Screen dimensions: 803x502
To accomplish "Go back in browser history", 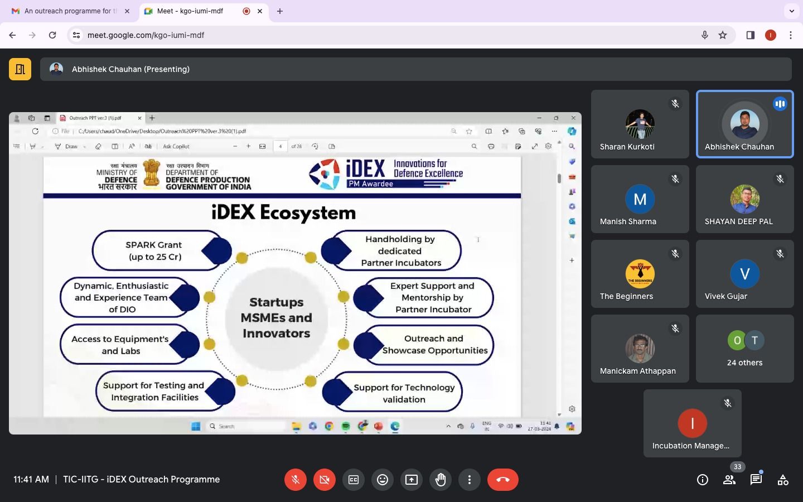I will (x=12, y=35).
